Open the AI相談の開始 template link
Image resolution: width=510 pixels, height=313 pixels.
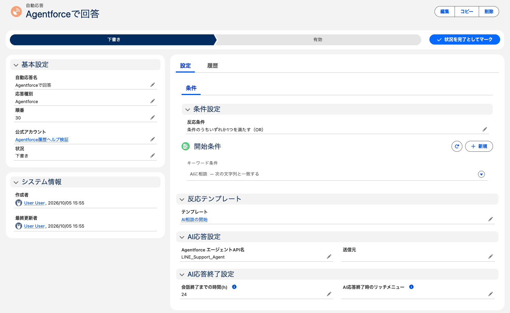coord(194,219)
